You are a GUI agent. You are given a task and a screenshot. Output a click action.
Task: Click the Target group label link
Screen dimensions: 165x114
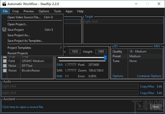[x=89, y=16]
